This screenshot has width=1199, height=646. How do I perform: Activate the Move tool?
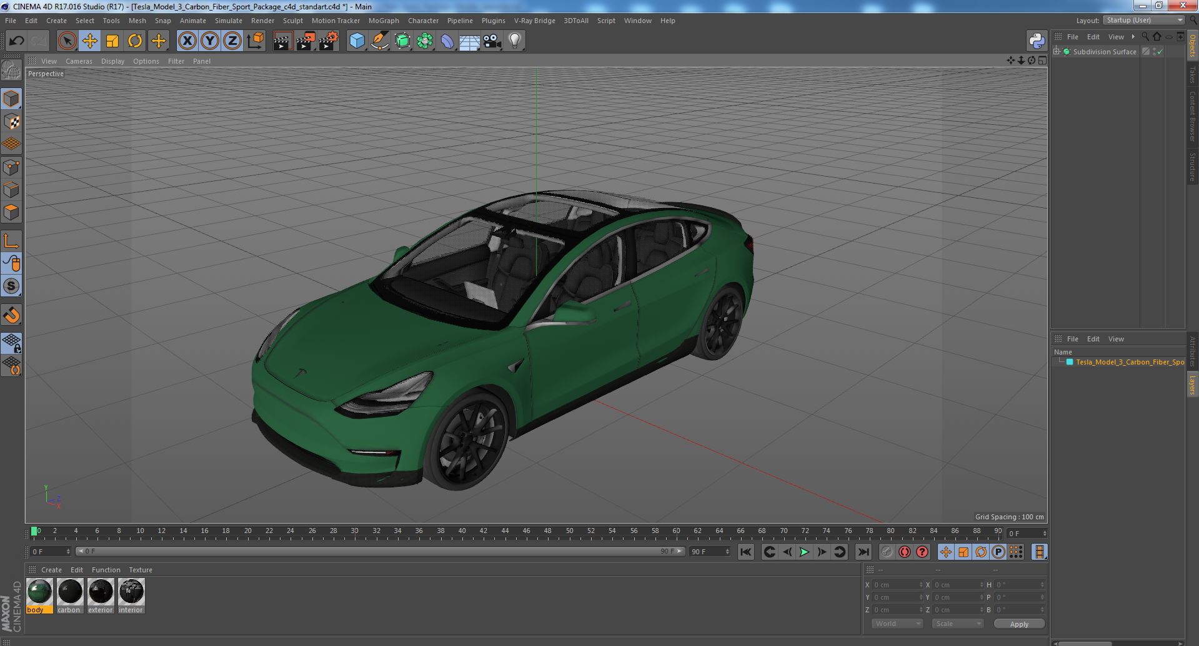[89, 41]
